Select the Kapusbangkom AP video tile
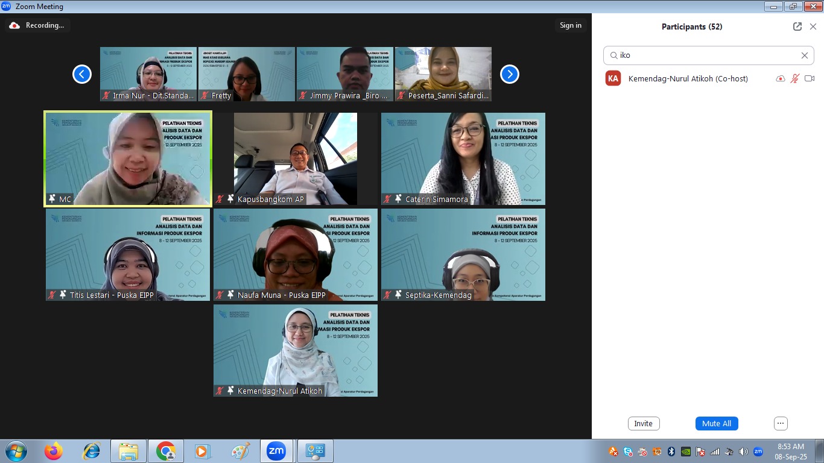The width and height of the screenshot is (824, 463). tap(296, 159)
